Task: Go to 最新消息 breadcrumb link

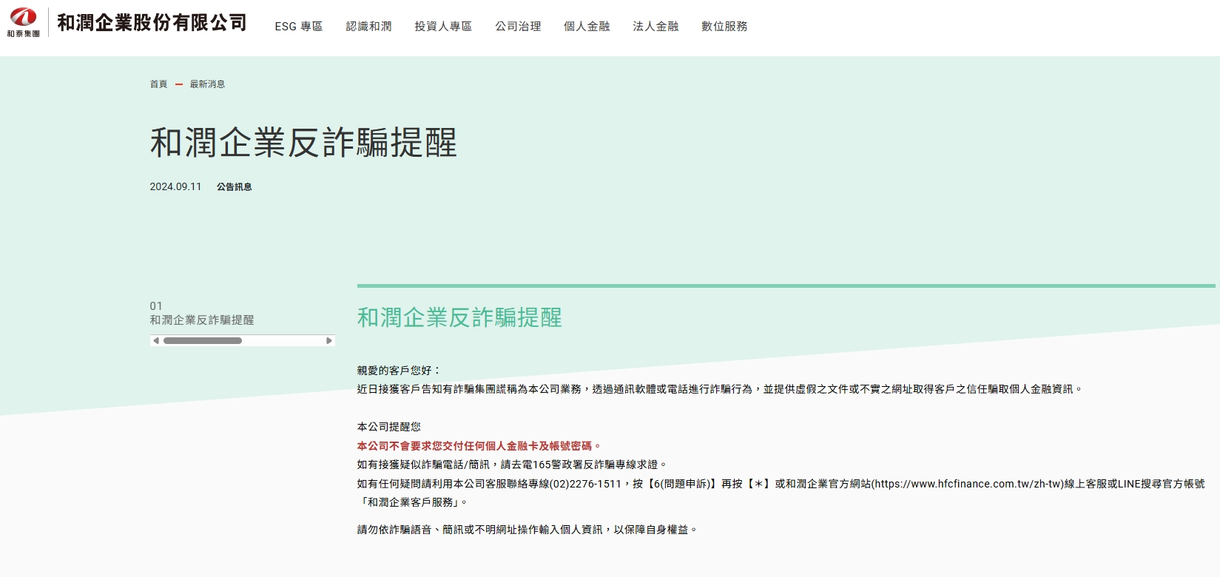Action: pos(207,84)
